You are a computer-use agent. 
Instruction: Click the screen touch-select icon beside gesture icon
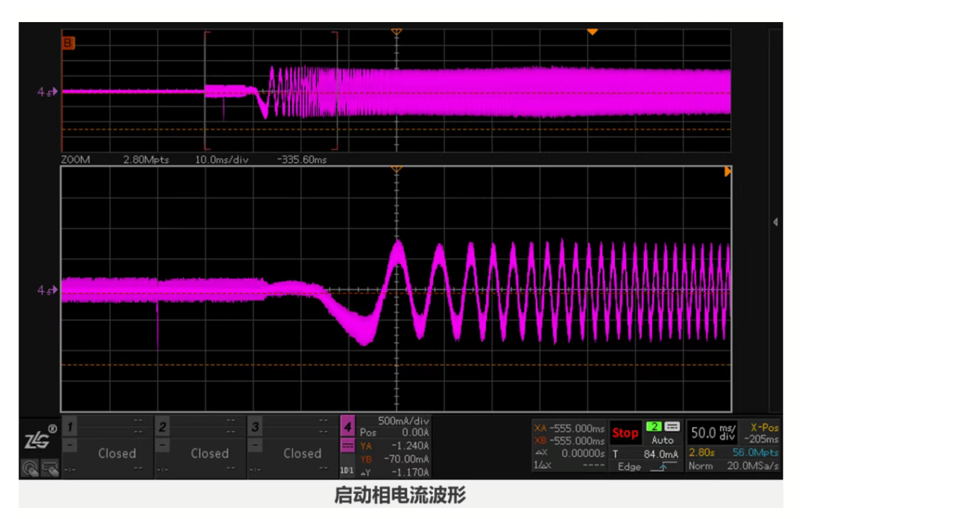[50, 468]
